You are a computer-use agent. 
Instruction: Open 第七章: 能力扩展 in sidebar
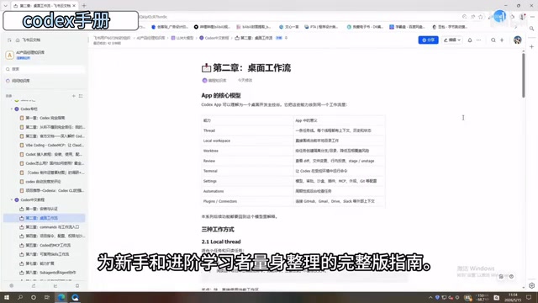click(37, 263)
